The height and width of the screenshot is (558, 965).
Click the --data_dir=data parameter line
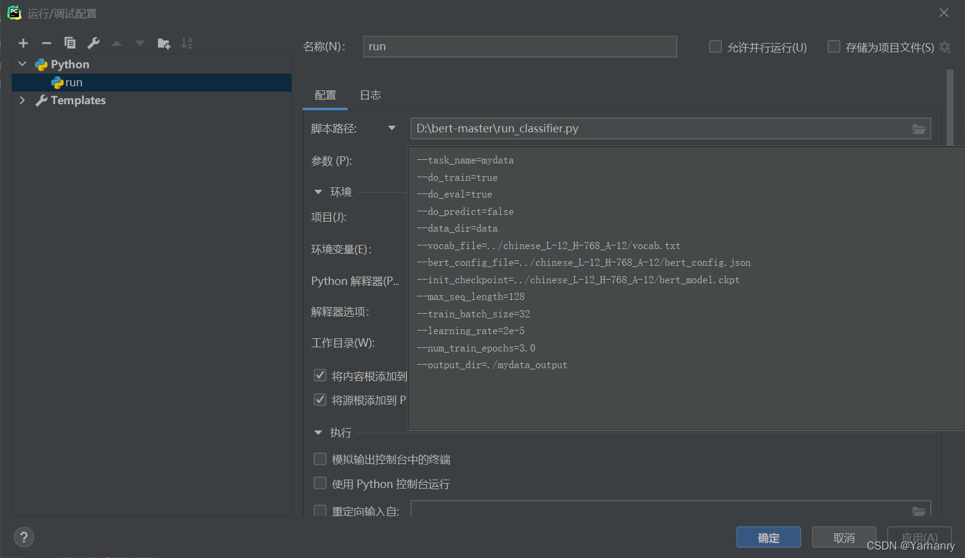(457, 229)
